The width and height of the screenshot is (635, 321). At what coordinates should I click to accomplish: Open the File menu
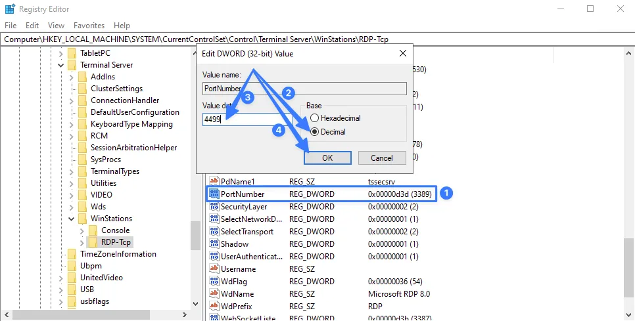(11, 26)
